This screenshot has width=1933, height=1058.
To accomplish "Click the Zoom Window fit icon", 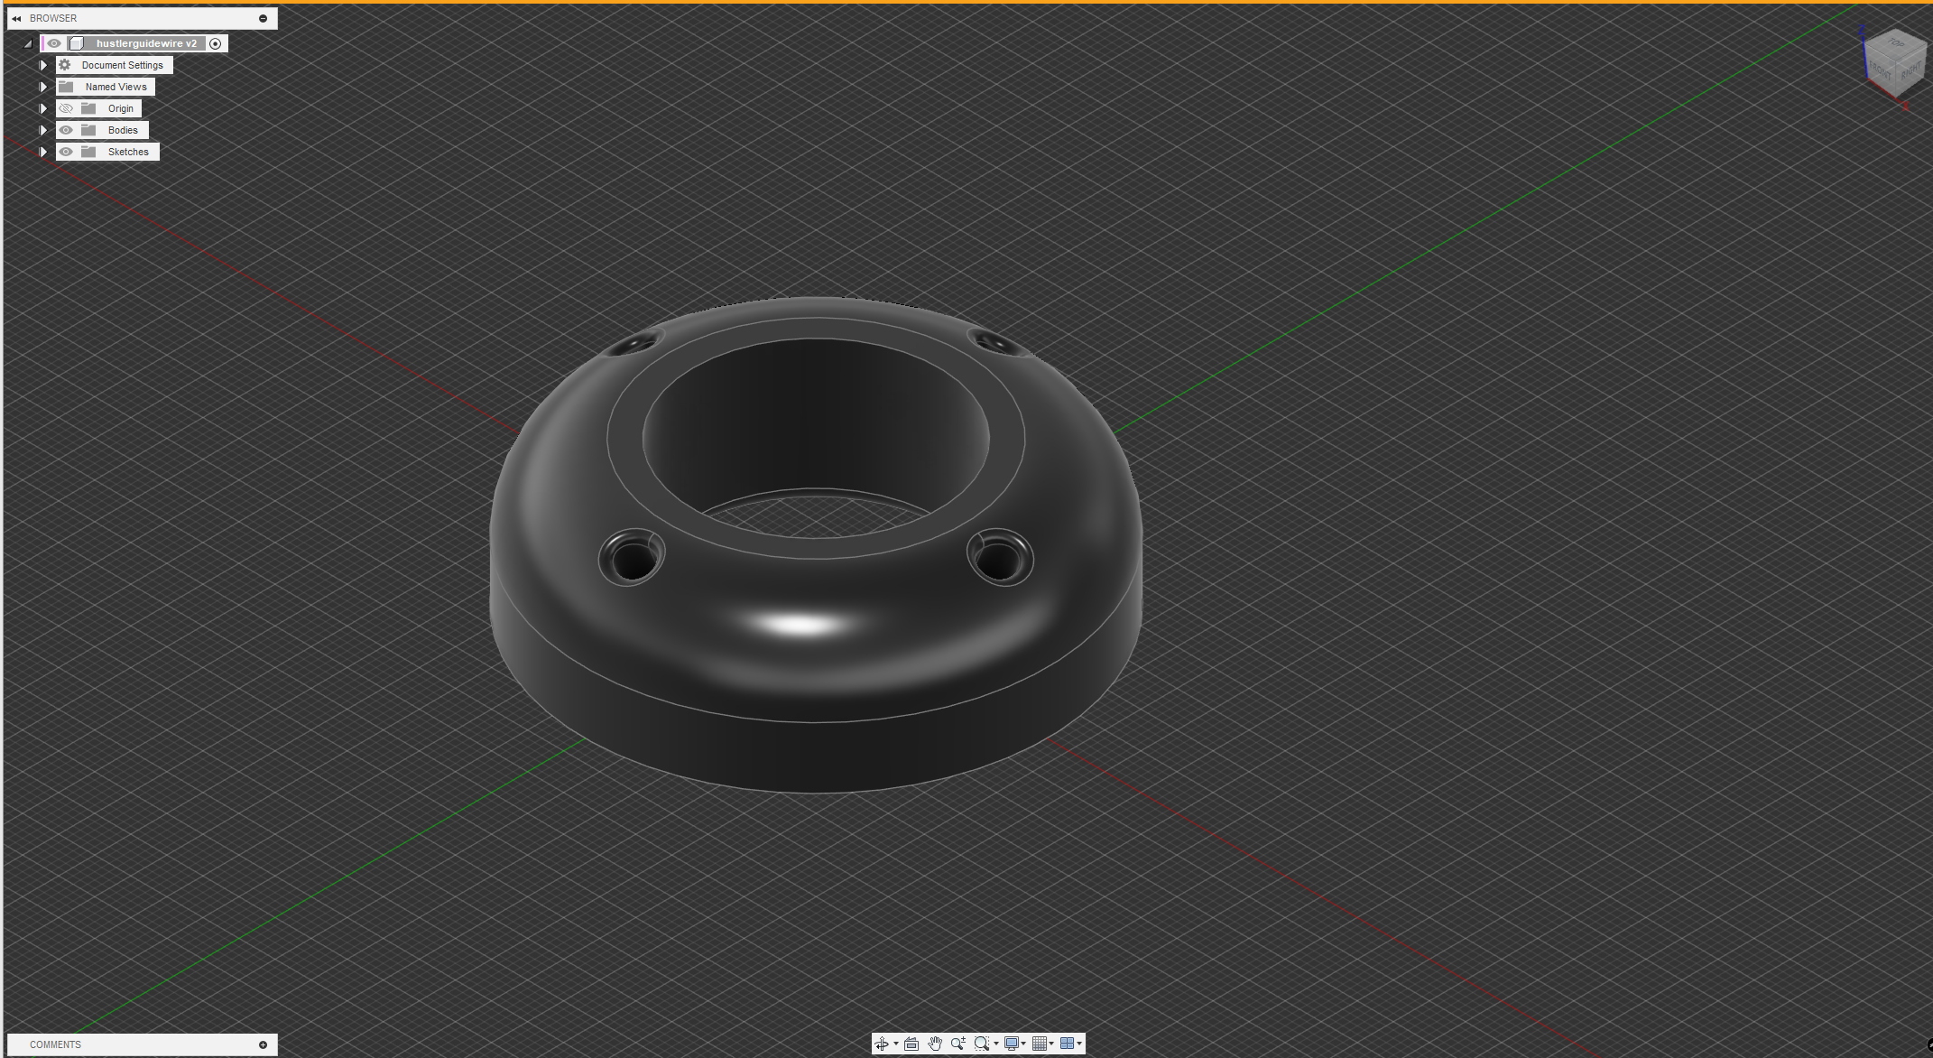I will point(982,1044).
